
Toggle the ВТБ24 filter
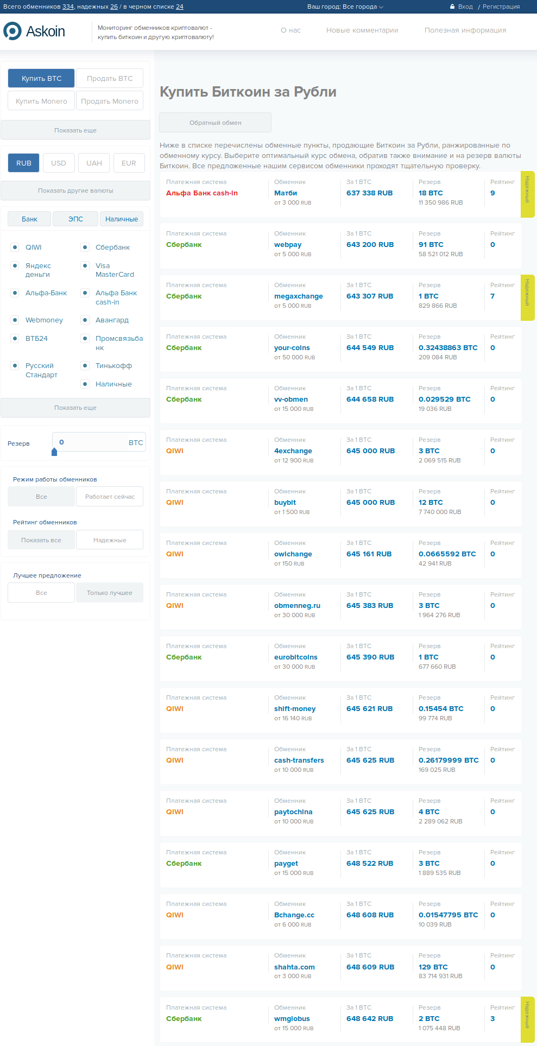pos(15,338)
